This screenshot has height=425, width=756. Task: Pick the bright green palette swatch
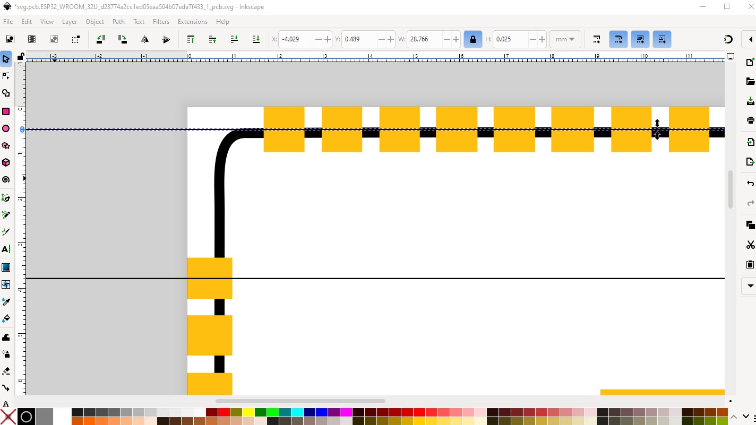(x=272, y=412)
